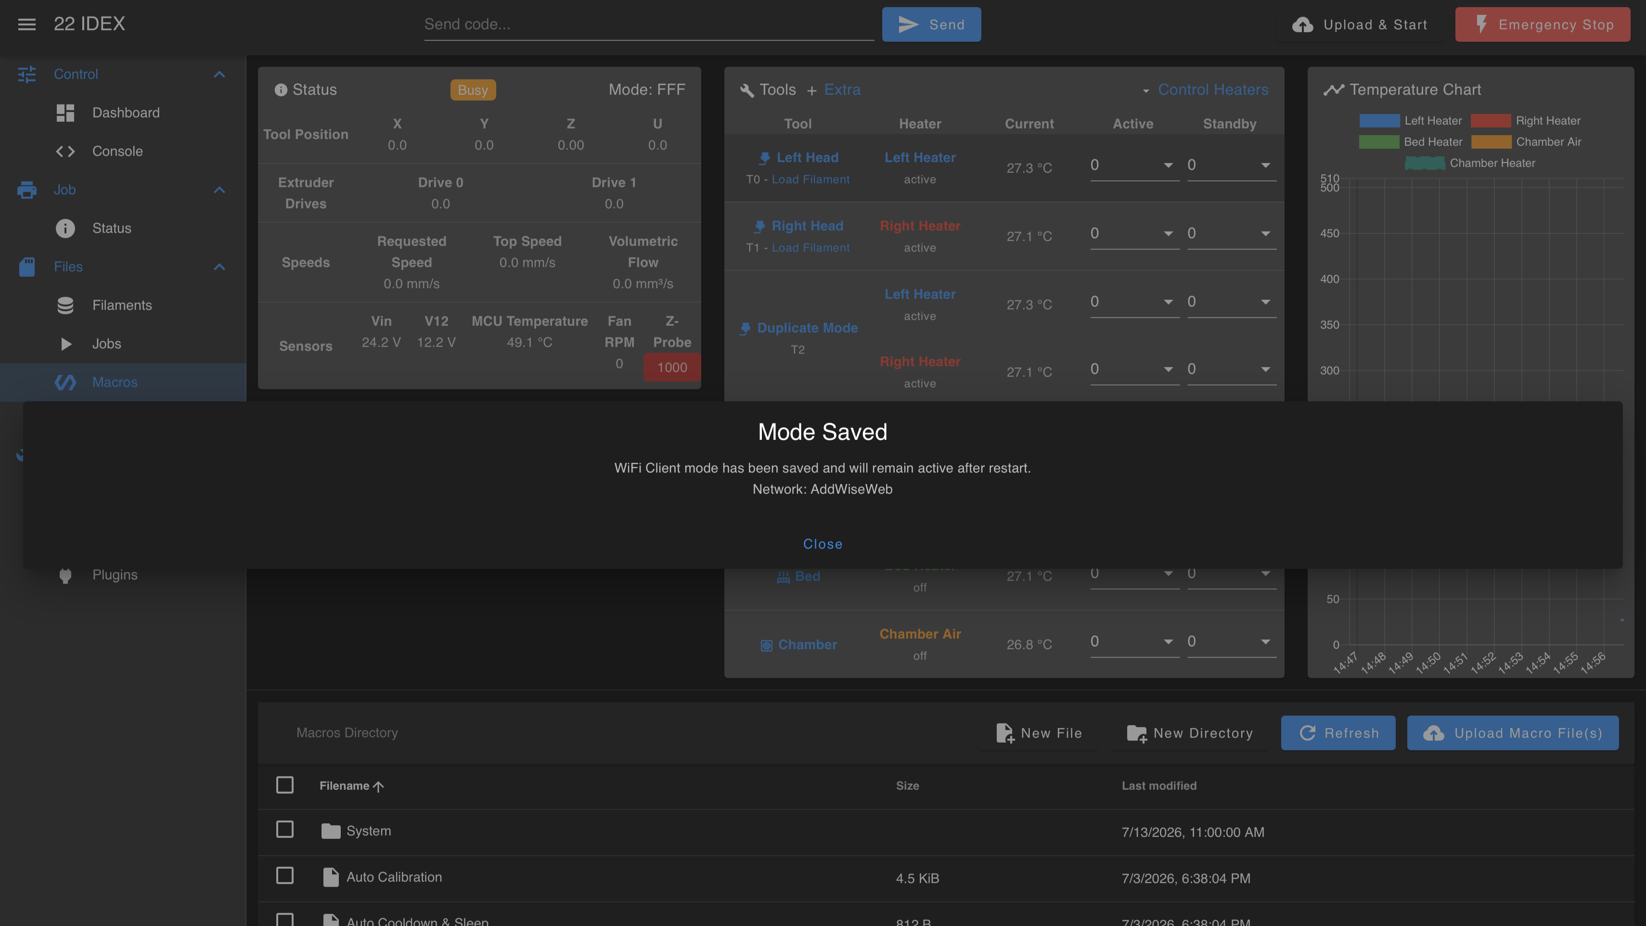This screenshot has height=926, width=1646.
Task: Check the Auto Calibration checkbox
Action: tap(285, 875)
